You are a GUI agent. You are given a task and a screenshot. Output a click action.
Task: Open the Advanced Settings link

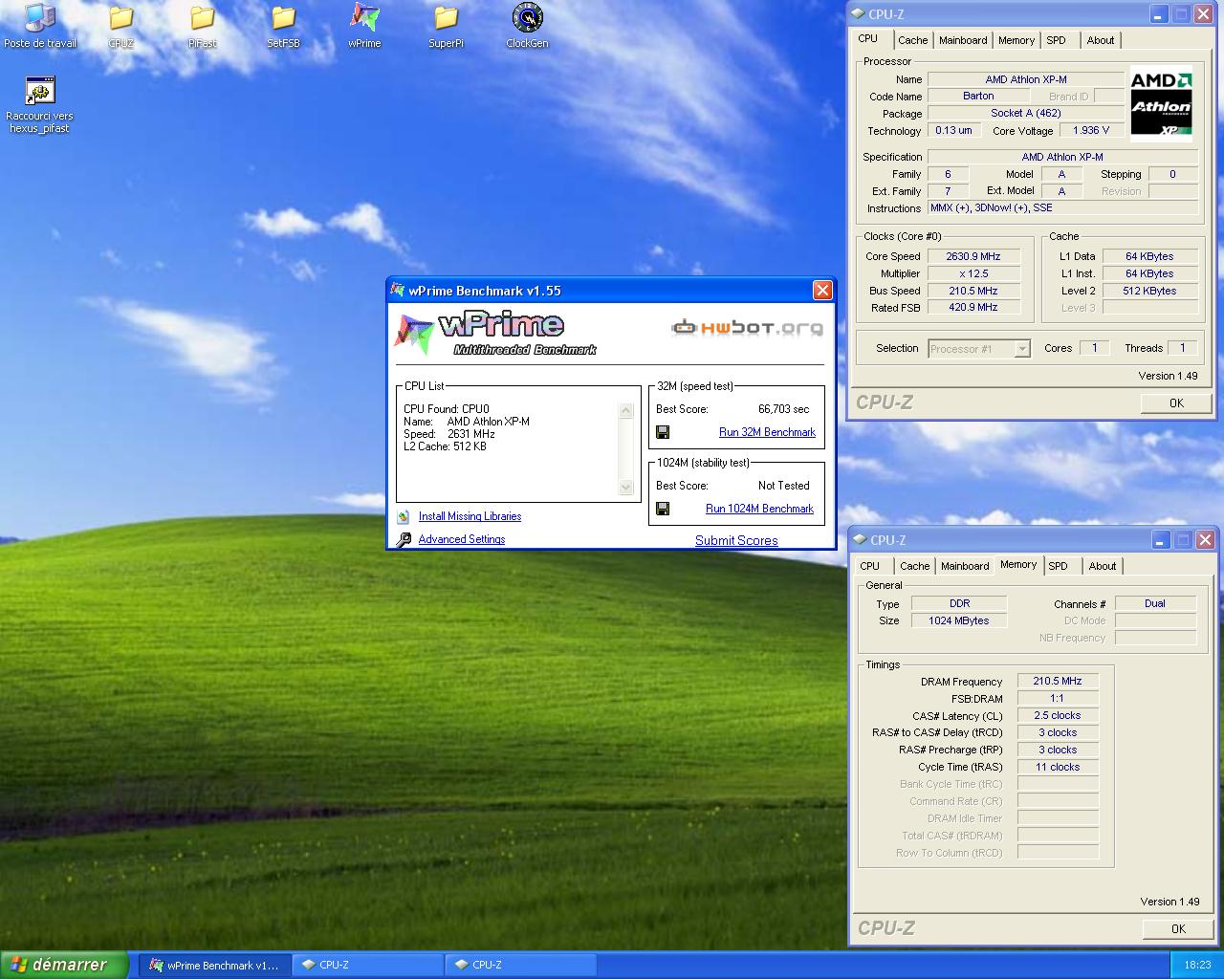tap(461, 539)
